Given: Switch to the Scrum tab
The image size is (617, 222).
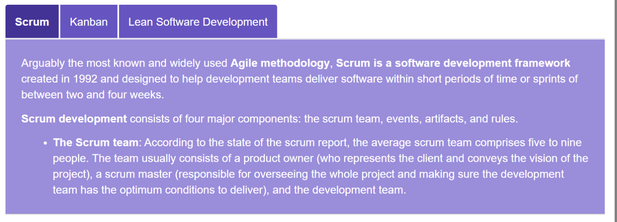Looking at the screenshot, I should click(32, 22).
